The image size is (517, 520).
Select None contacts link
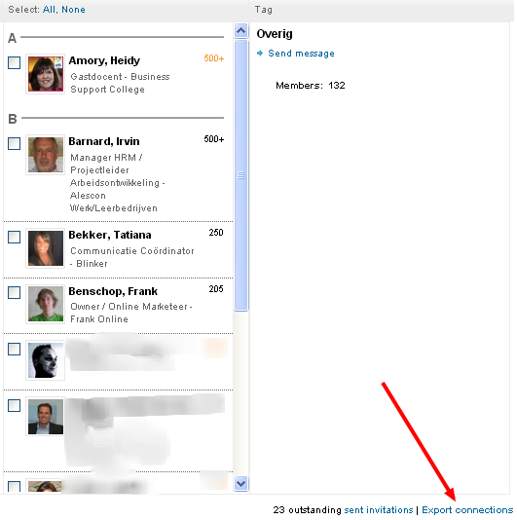click(73, 10)
